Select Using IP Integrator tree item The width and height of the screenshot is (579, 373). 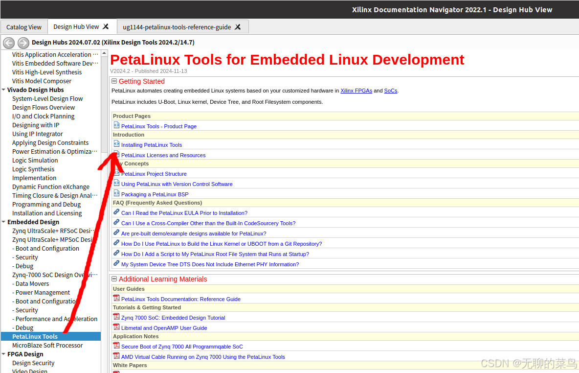tap(37, 134)
